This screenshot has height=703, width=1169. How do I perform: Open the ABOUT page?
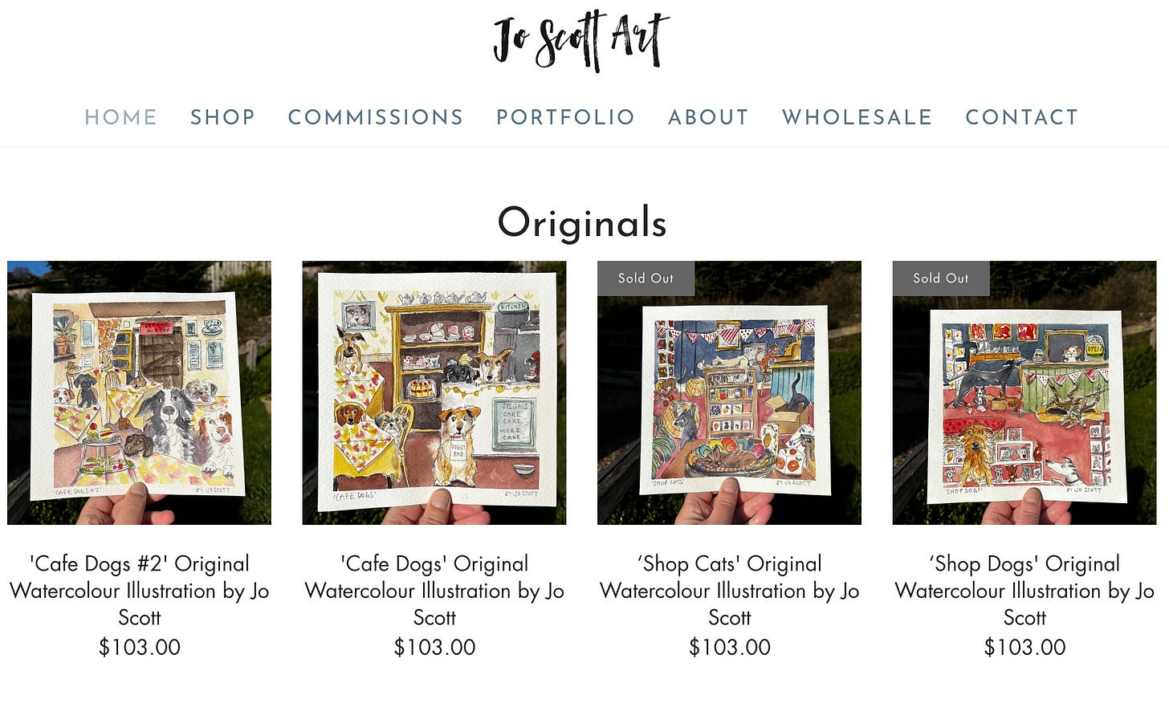709,117
